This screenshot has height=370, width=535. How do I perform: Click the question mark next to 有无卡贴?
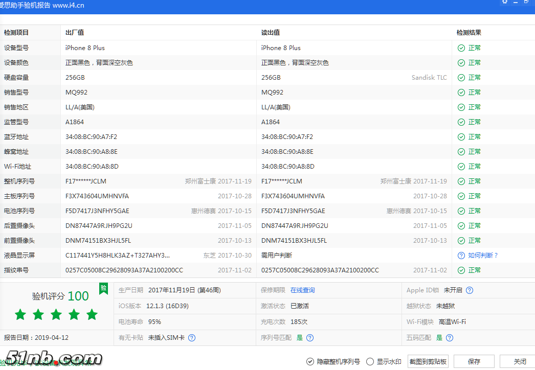[192, 338]
